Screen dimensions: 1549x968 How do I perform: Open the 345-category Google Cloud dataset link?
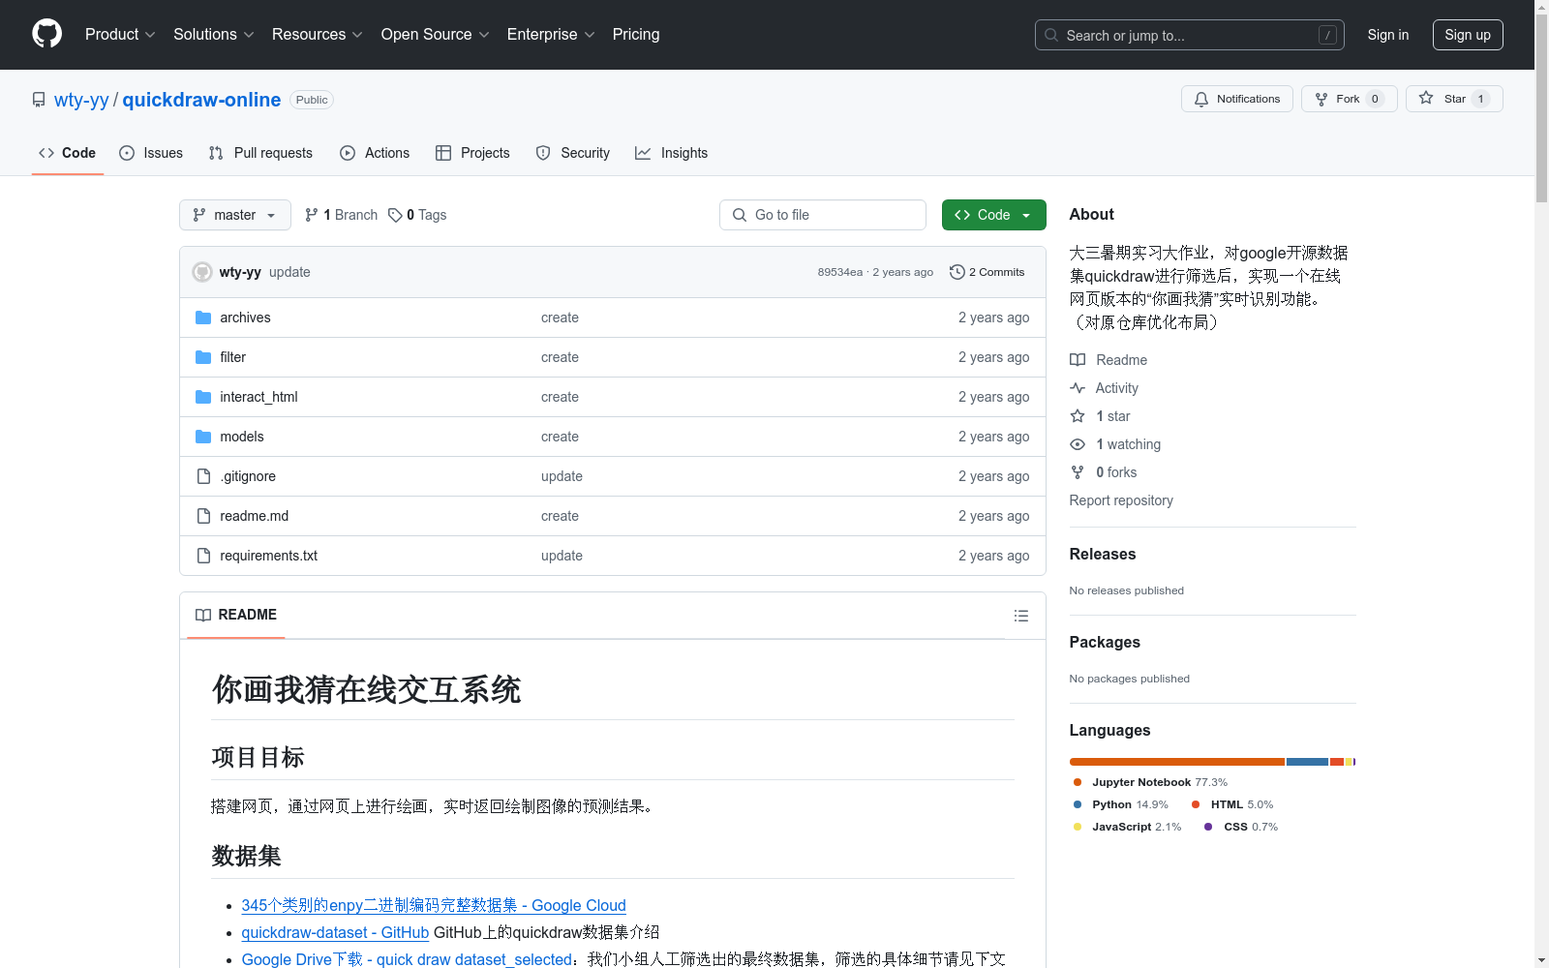click(434, 905)
